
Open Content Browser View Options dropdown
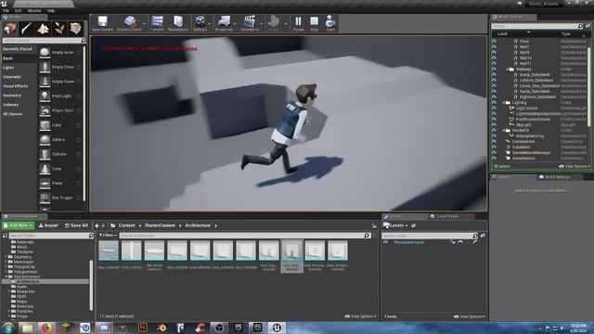coord(361,316)
